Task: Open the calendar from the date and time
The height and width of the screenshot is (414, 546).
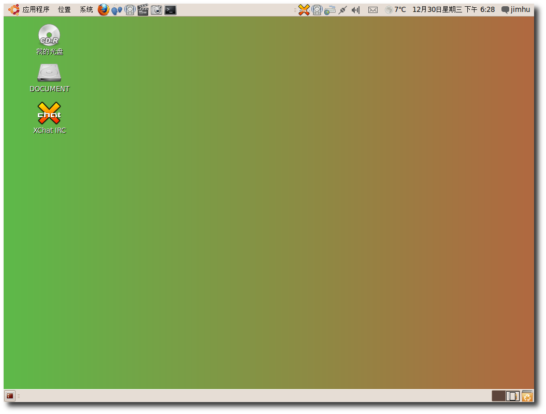Action: (453, 9)
